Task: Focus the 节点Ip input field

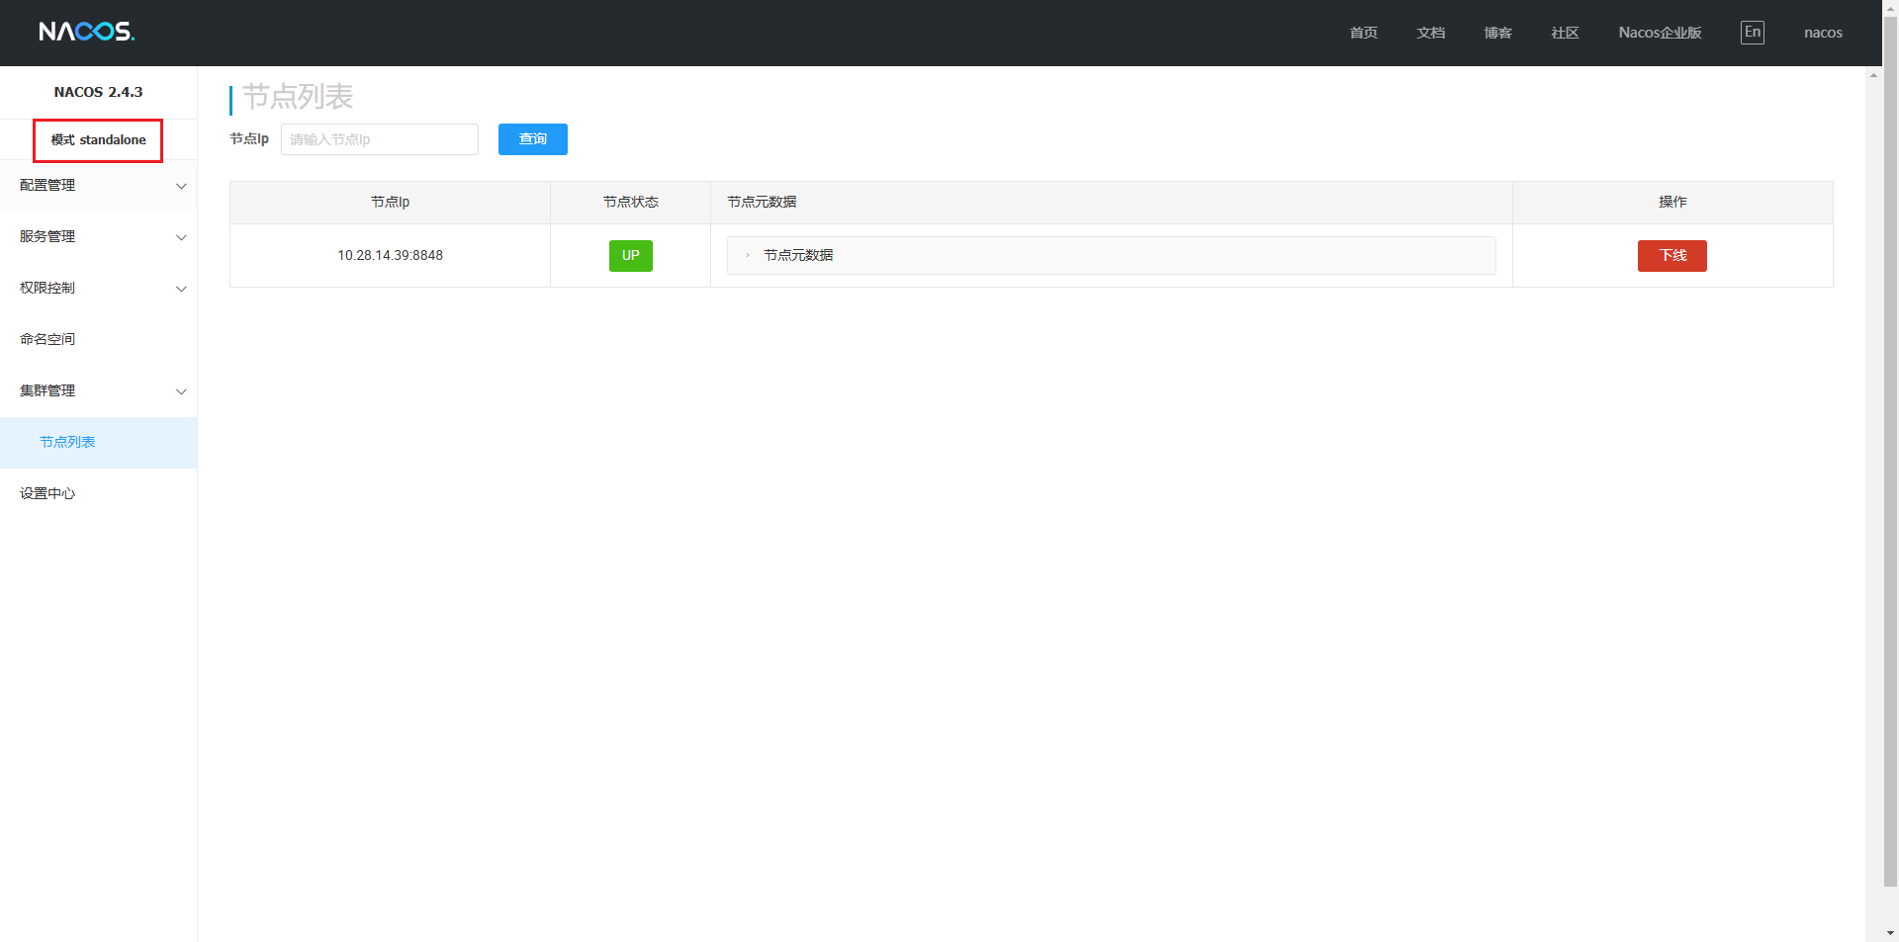Action: (379, 139)
